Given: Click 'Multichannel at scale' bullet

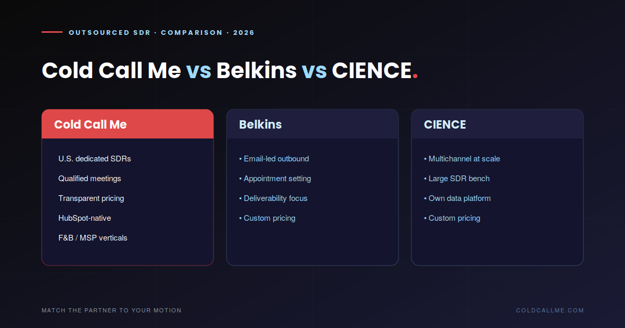Looking at the screenshot, I should [462, 159].
